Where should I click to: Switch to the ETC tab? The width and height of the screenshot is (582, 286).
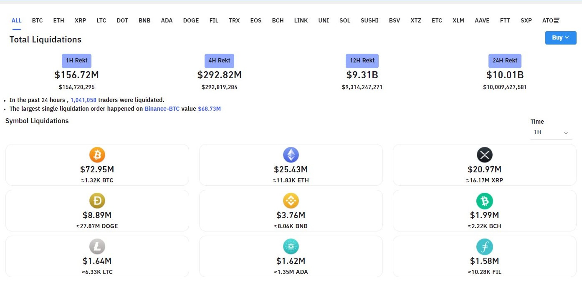pyautogui.click(x=437, y=20)
